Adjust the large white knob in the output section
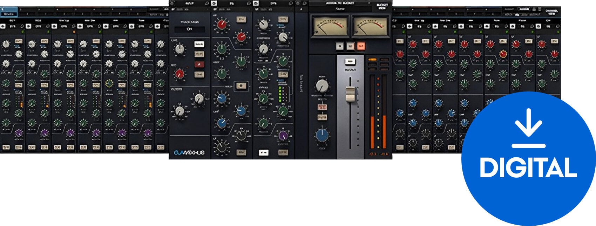The height and width of the screenshot is (226, 596). pos(322,85)
